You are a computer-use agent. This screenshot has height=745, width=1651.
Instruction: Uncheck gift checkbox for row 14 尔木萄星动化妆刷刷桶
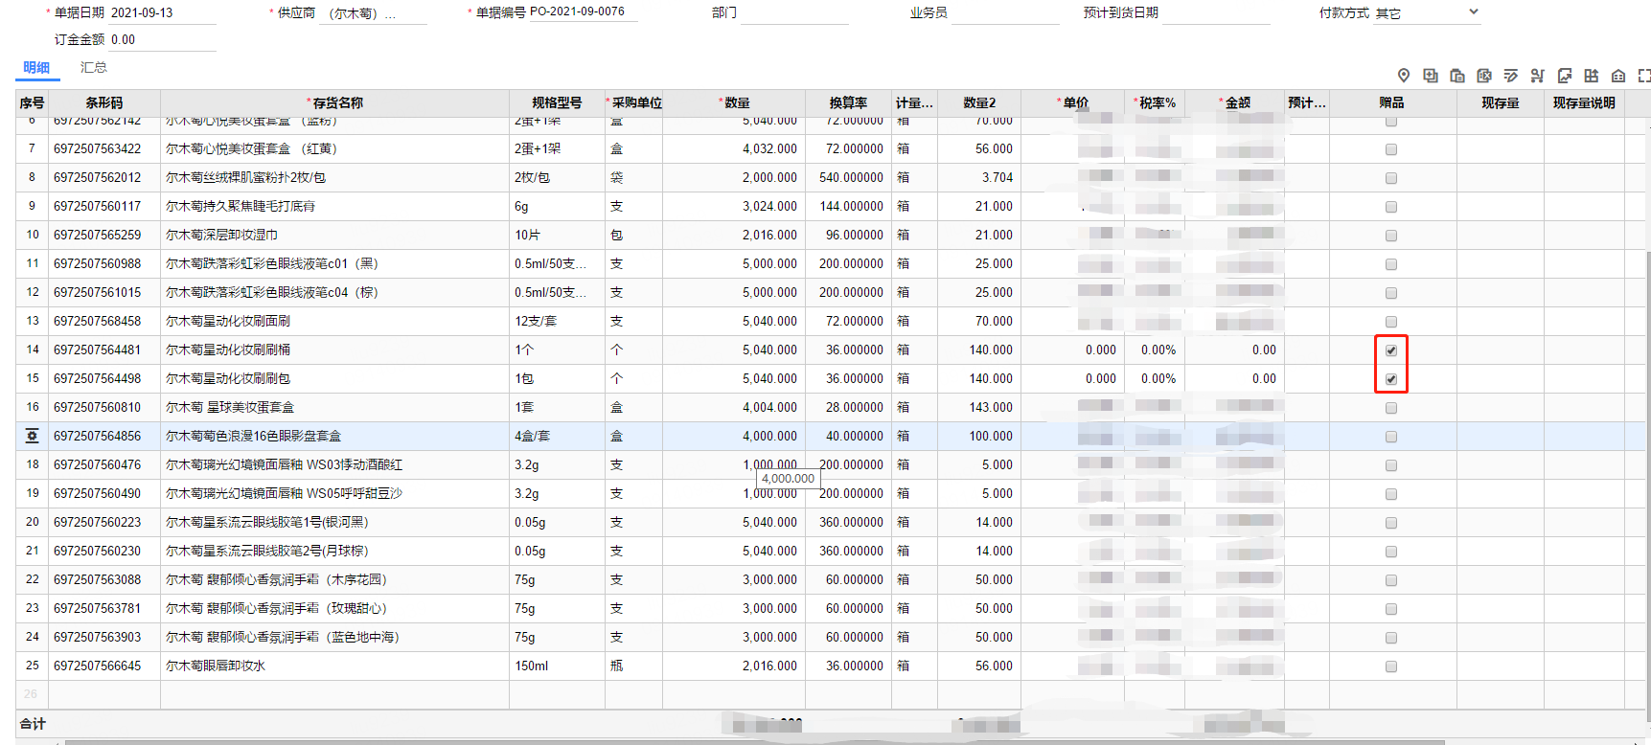[x=1391, y=350]
